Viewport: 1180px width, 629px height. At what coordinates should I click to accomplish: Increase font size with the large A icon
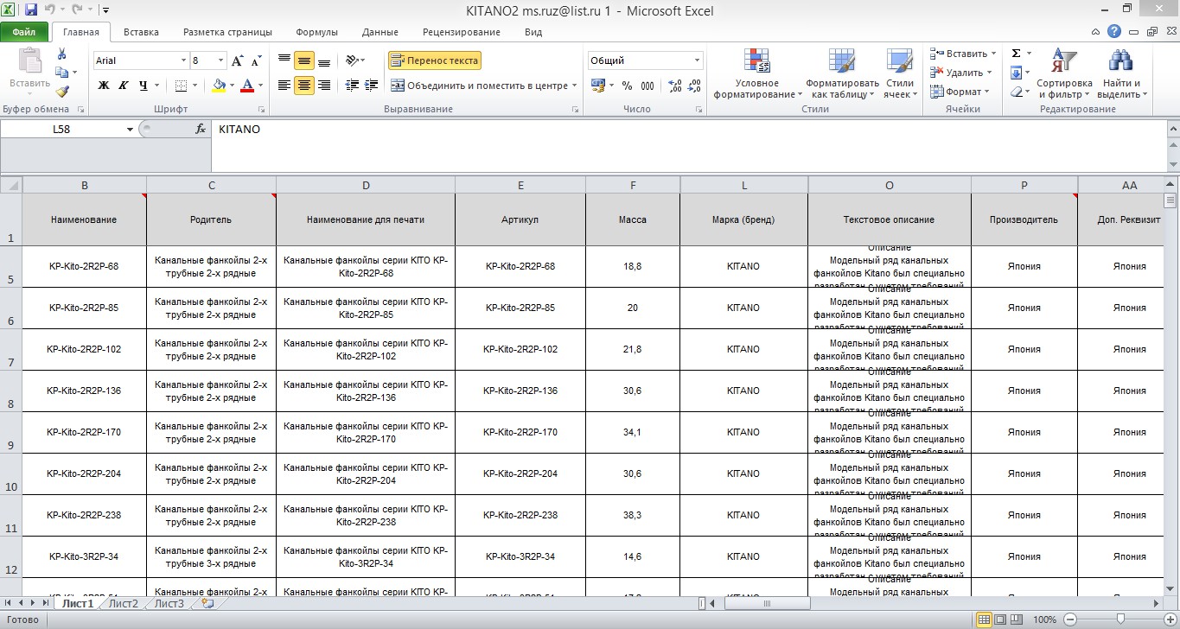click(239, 60)
